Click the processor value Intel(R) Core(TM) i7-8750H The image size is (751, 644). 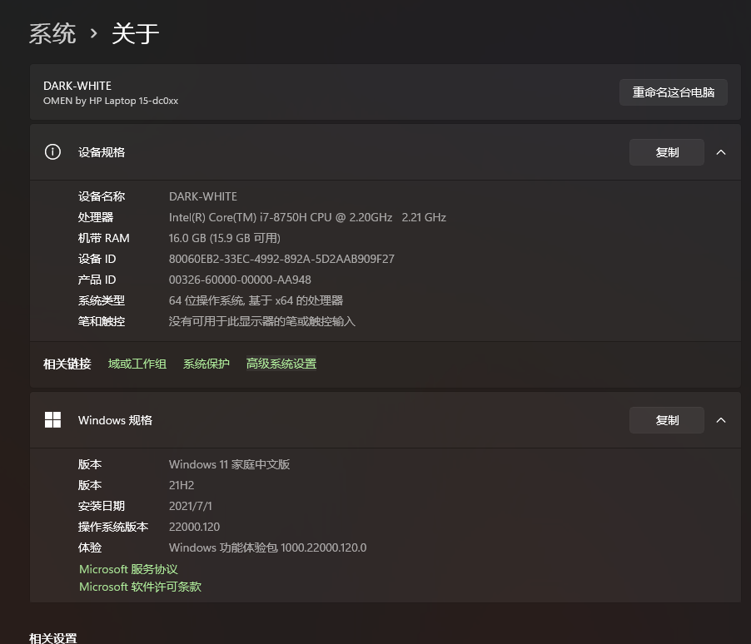(x=307, y=217)
